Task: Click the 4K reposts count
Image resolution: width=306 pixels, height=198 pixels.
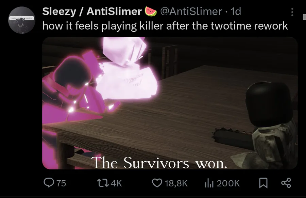Action: (x=116, y=183)
